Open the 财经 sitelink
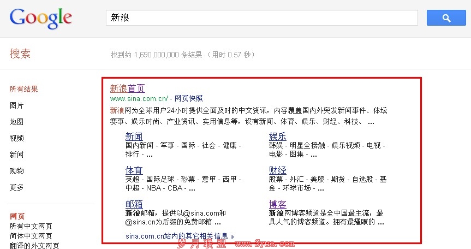The width and height of the screenshot is (471, 249). pyautogui.click(x=277, y=170)
